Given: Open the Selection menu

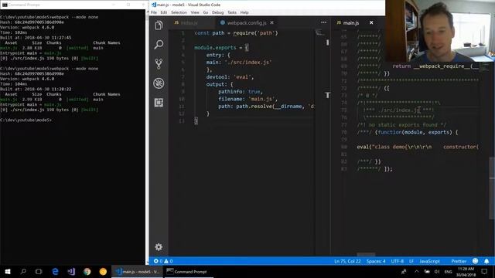Looking at the screenshot, I should pos(179,12).
